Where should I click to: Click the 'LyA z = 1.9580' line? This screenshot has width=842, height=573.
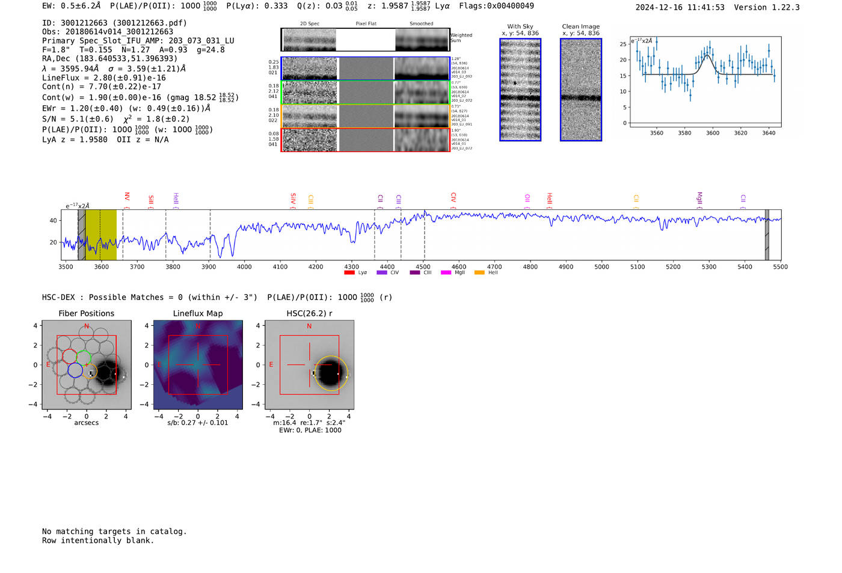click(x=105, y=139)
